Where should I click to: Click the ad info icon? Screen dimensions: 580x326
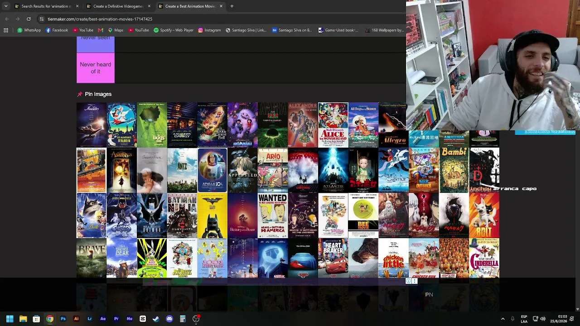(408, 281)
